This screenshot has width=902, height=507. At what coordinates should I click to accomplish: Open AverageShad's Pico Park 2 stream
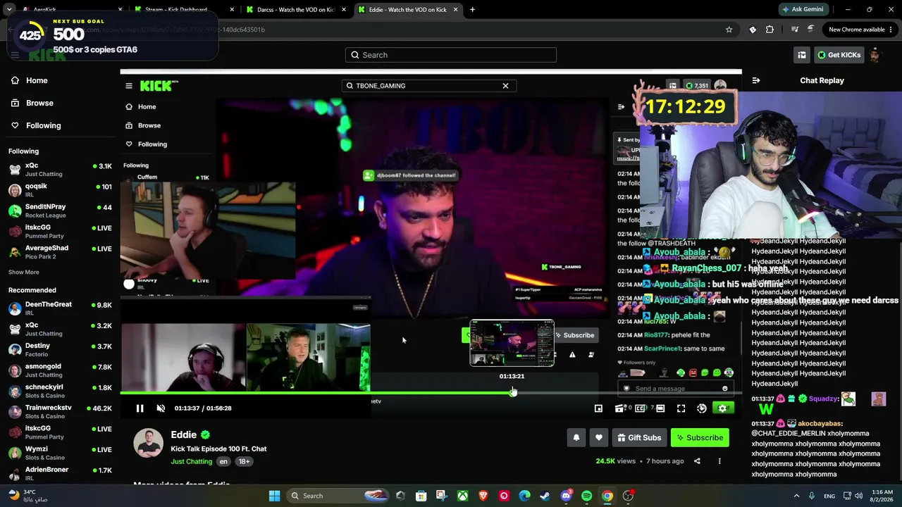point(60,252)
